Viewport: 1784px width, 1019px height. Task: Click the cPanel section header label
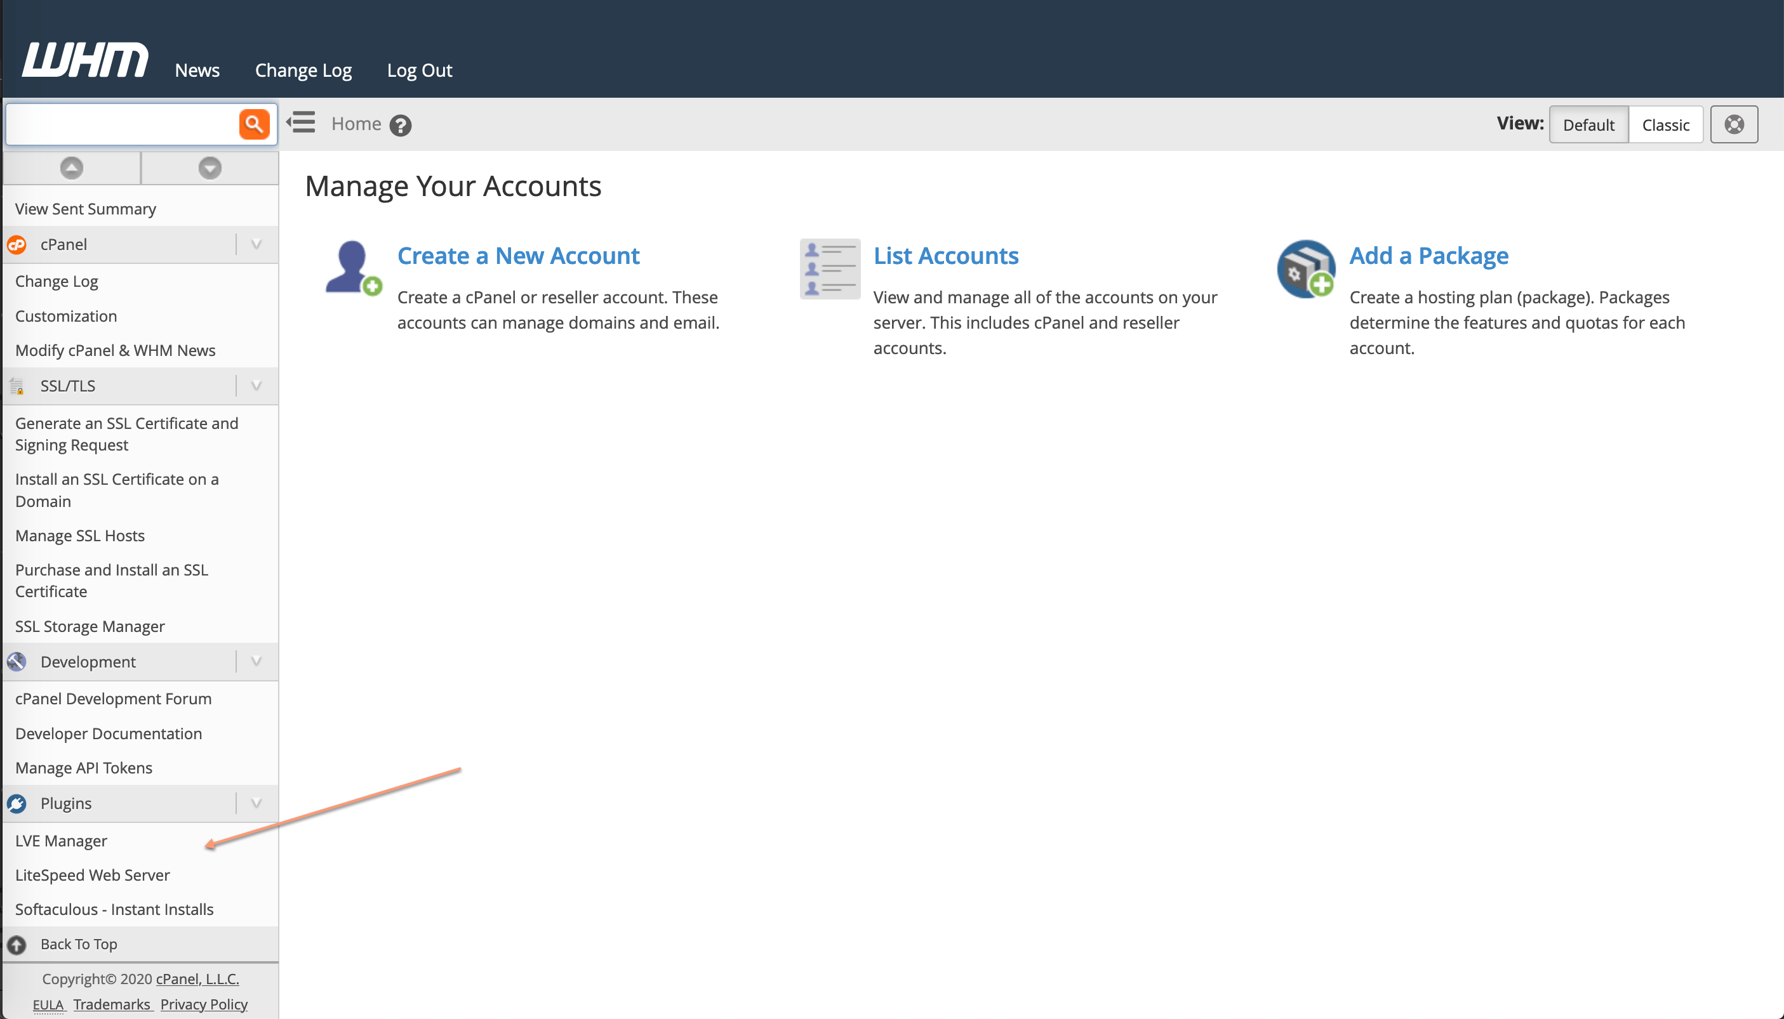pyautogui.click(x=63, y=244)
